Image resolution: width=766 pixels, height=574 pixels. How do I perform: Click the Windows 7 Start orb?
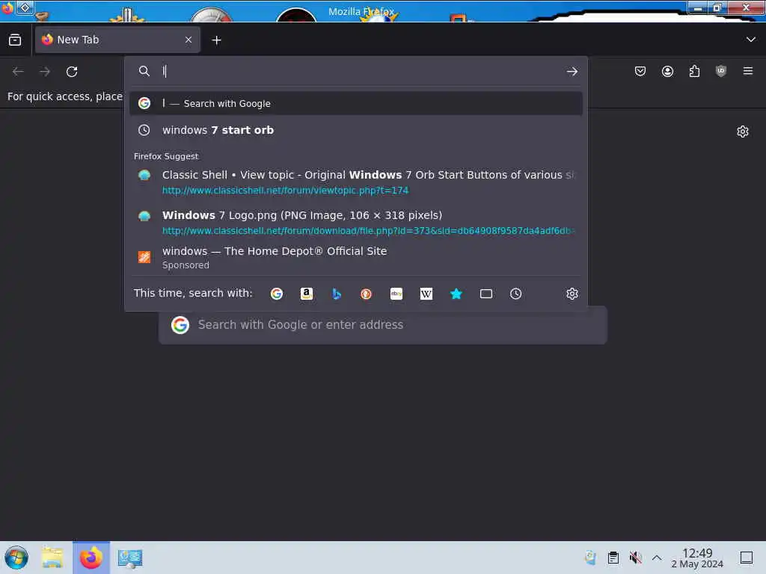click(x=16, y=558)
